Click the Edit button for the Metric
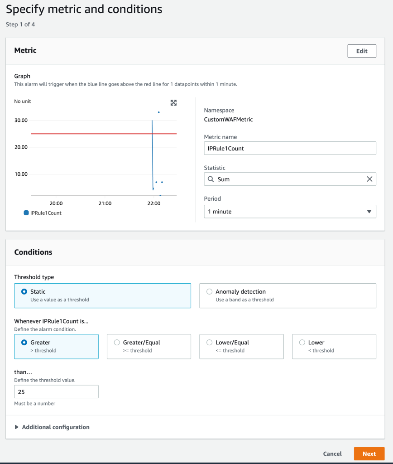Image resolution: width=393 pixels, height=464 pixels. pos(361,51)
